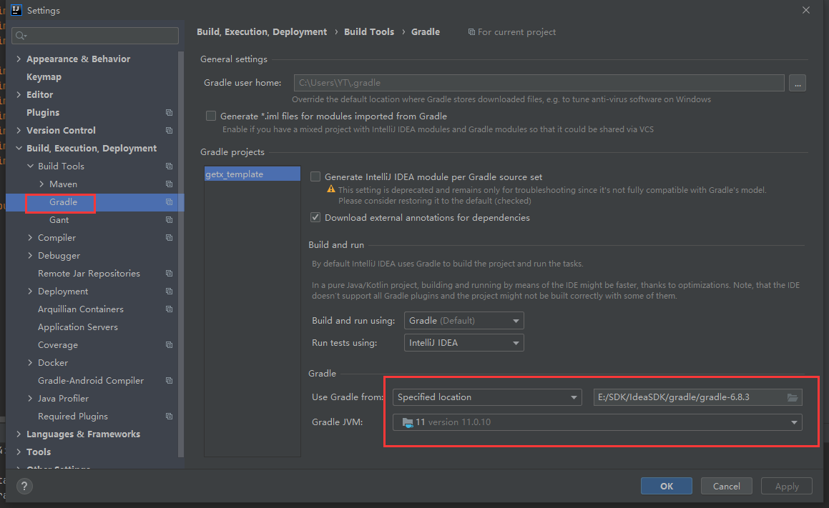Screen dimensions: 829x508
Task: Select getx_template in Gradle projects list
Action: point(252,174)
